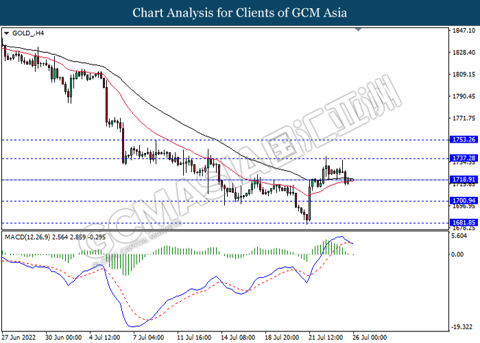Viewport: 480px width, 343px height.
Task: Click the 11 Jul 16:00 time label
Action: coord(194,338)
